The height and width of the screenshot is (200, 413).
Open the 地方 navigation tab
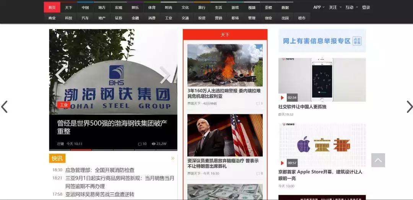pyautogui.click(x=102, y=7)
